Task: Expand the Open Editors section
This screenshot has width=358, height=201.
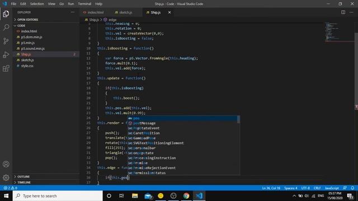Action: [46, 20]
